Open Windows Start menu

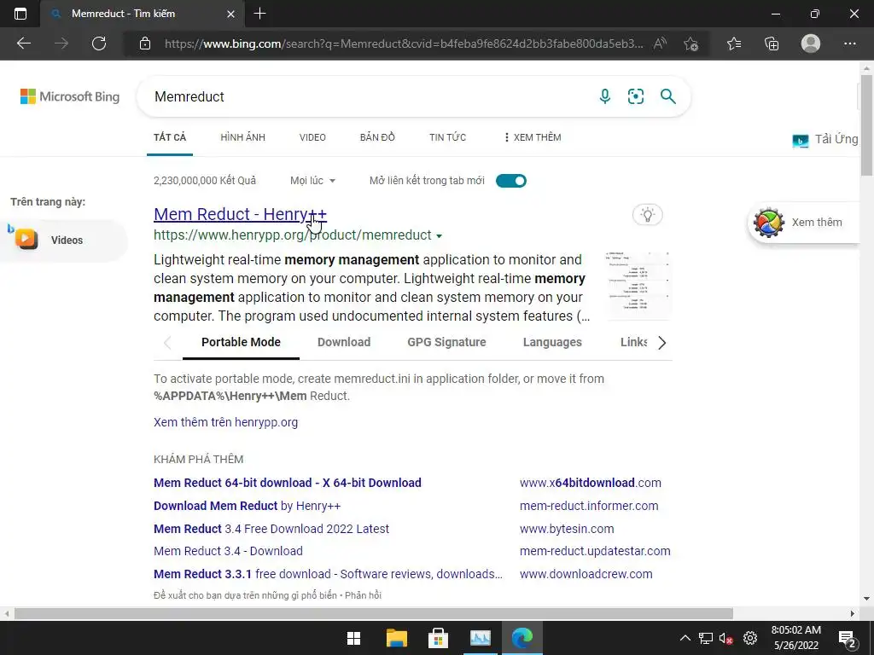click(353, 638)
